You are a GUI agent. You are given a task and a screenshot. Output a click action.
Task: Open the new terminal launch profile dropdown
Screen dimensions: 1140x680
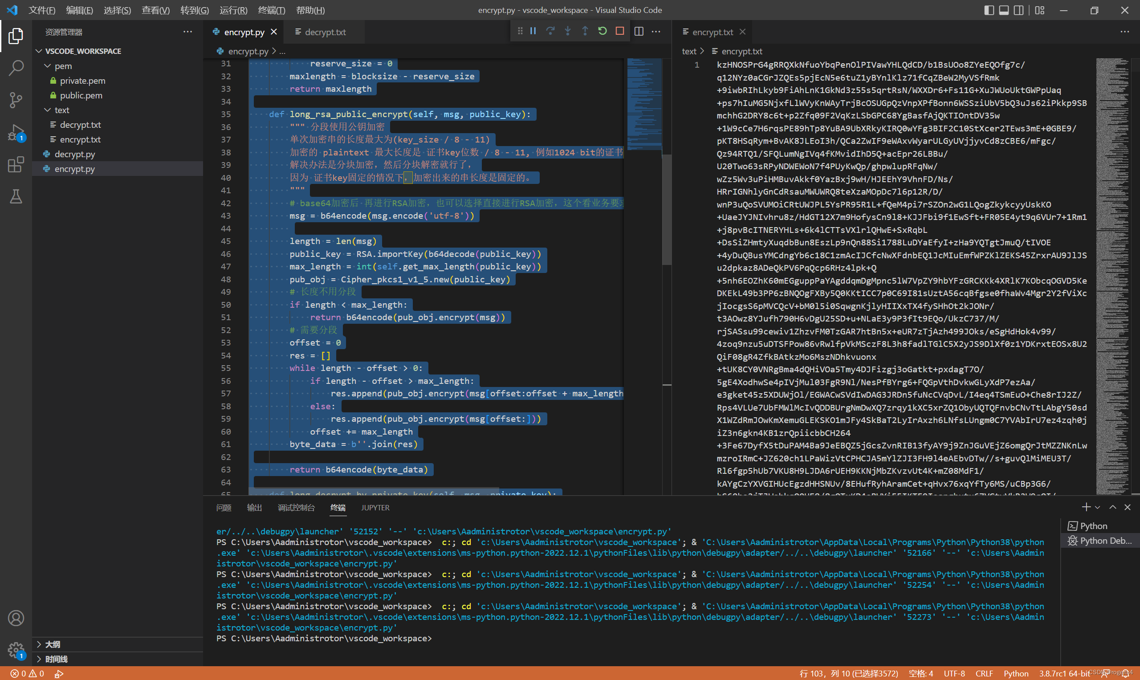click(x=1097, y=507)
